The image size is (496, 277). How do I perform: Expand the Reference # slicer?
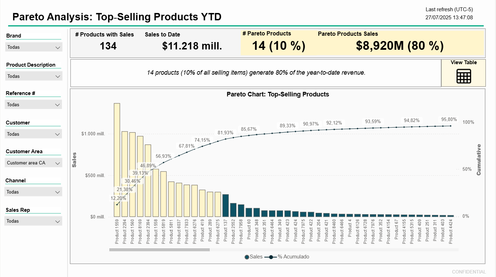[33, 104]
